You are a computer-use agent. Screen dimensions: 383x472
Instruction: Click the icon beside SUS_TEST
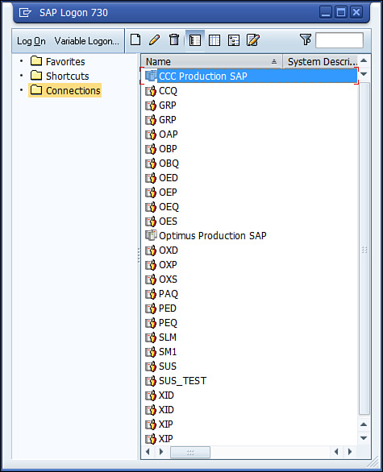151,381
